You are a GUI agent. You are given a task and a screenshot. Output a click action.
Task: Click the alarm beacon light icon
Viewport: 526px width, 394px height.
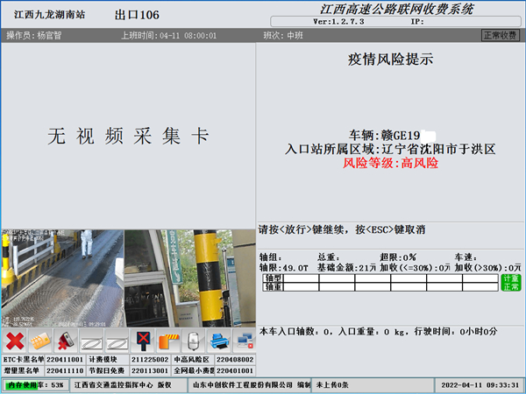pos(195,340)
